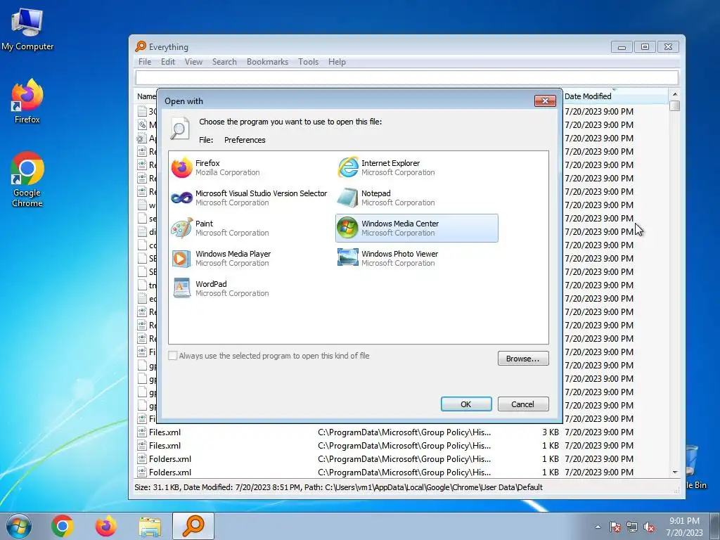
Task: Close the Open with dialog via red X
Action: [x=545, y=101]
